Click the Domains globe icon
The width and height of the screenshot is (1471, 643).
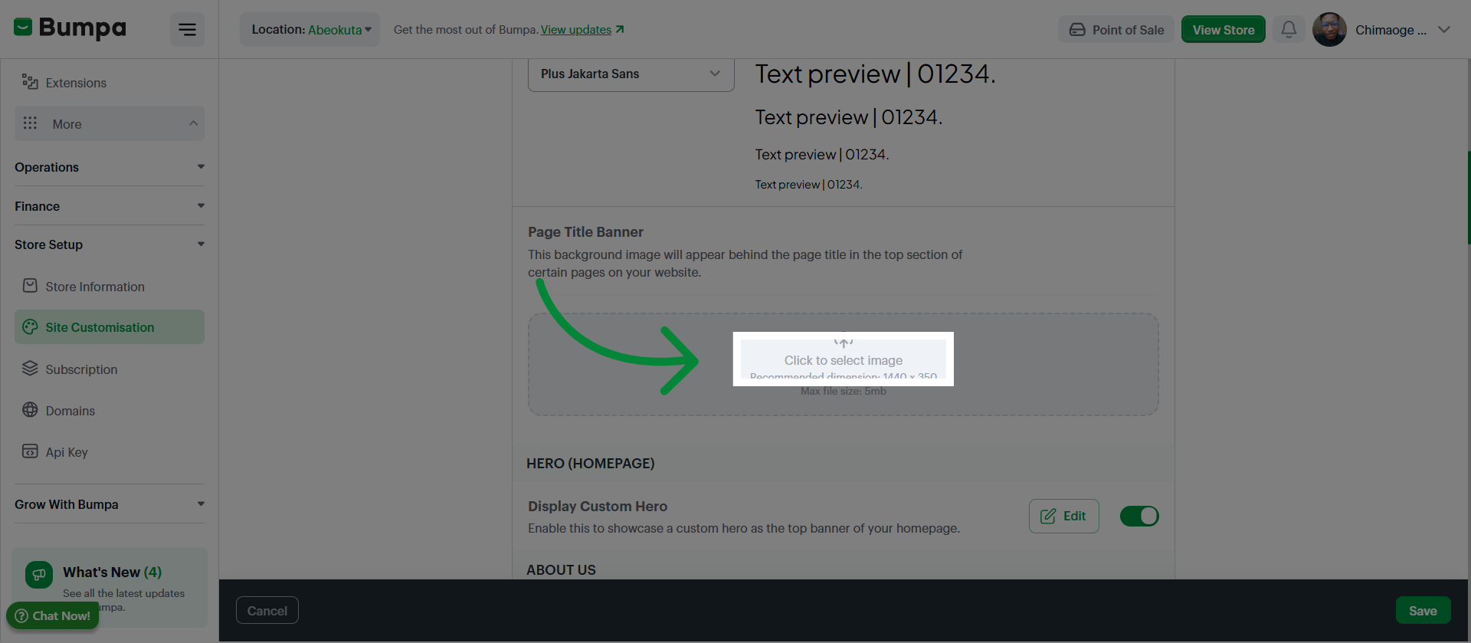(30, 410)
